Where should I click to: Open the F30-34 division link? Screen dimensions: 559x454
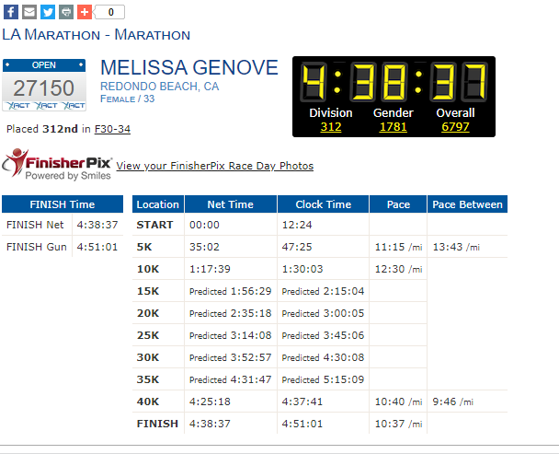click(112, 129)
